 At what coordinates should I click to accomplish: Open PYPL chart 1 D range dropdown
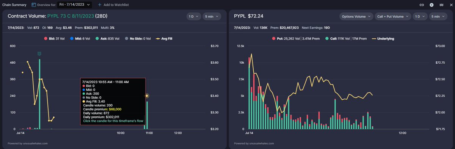pyautogui.click(x=420, y=16)
